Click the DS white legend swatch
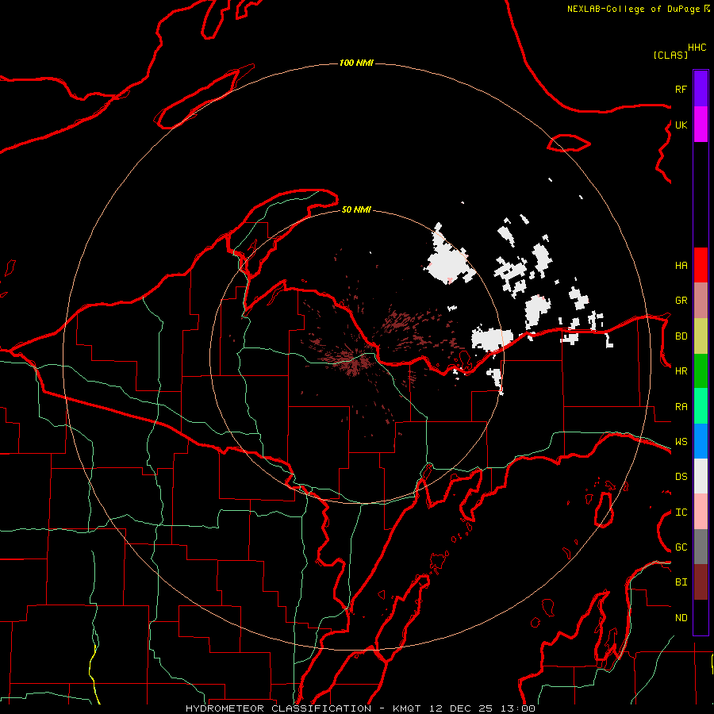This screenshot has width=714, height=714. (x=701, y=476)
